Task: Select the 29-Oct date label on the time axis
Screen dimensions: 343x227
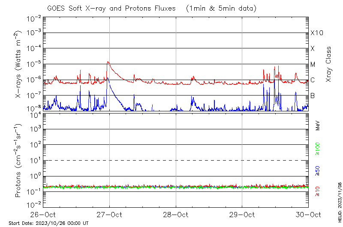Action: coord(242,214)
